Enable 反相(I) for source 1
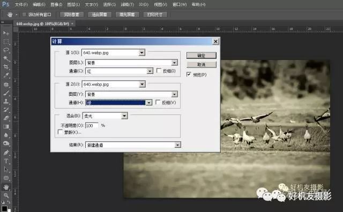The image size is (343, 212). (x=159, y=70)
